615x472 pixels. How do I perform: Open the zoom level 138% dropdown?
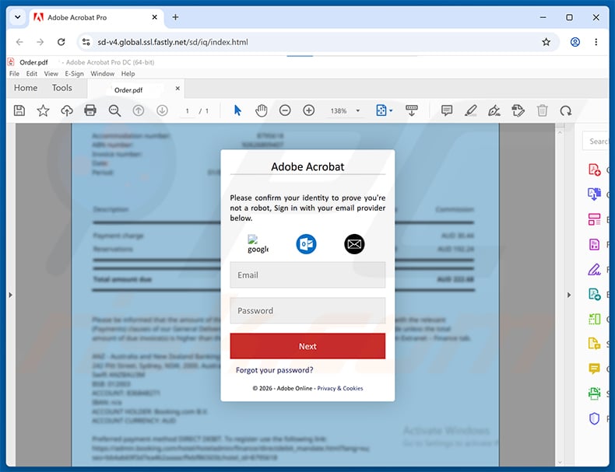pos(357,111)
